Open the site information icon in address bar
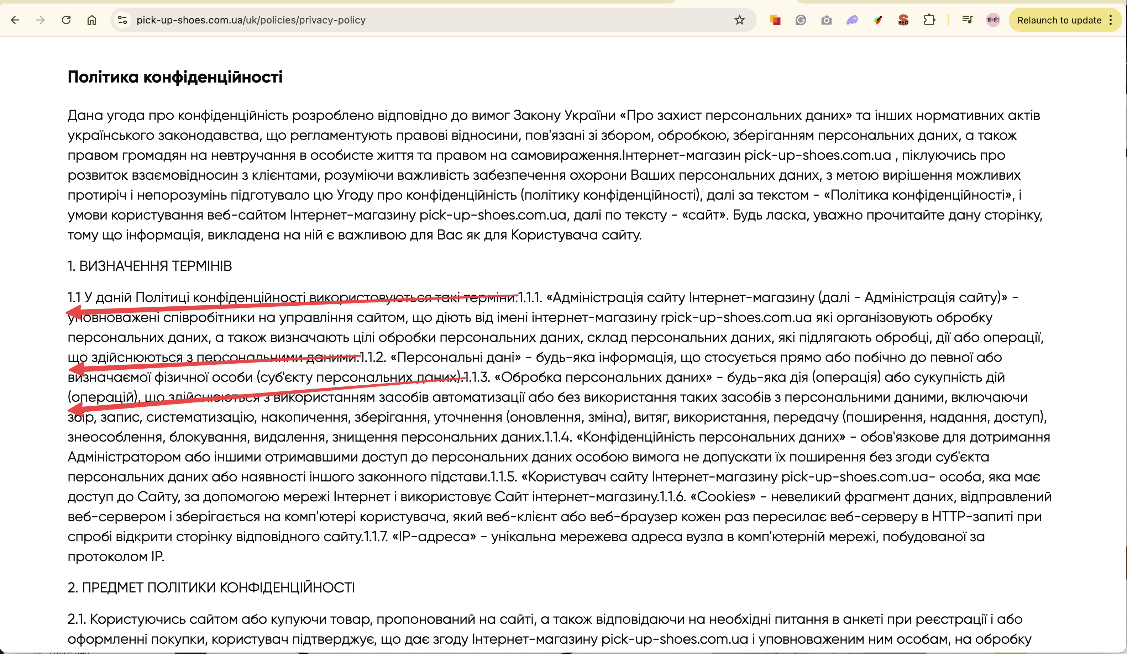1127x654 pixels. tap(122, 20)
